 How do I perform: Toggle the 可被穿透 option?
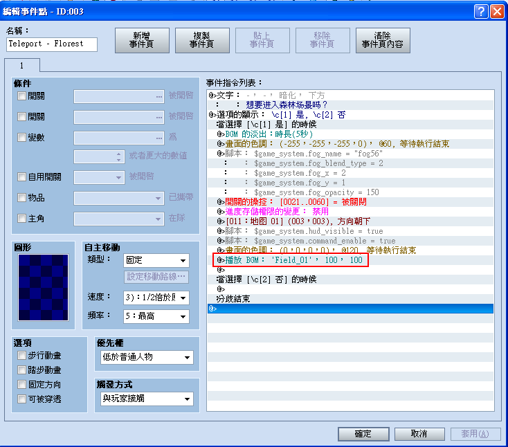pyautogui.click(x=21, y=399)
